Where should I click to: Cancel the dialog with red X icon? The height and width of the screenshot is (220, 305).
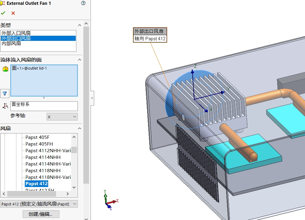coord(13,13)
